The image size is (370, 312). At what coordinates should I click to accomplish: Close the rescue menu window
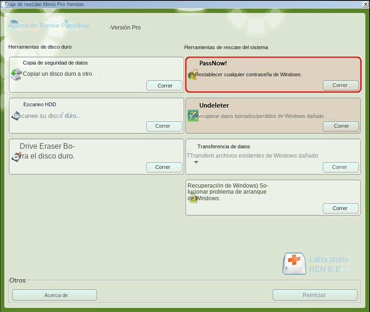366,4
